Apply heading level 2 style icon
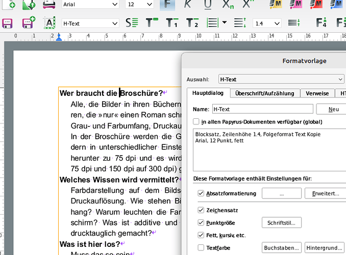 point(192,23)
